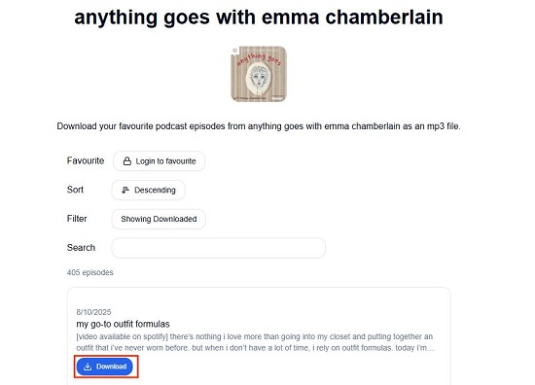Click the Favourite label

tap(86, 160)
